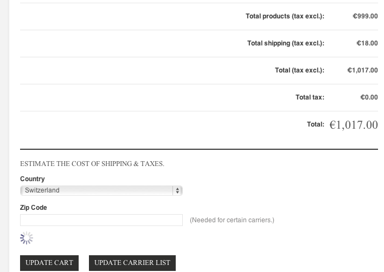
Task: Click the 'Total (tax excl.)' row label
Action: point(299,70)
